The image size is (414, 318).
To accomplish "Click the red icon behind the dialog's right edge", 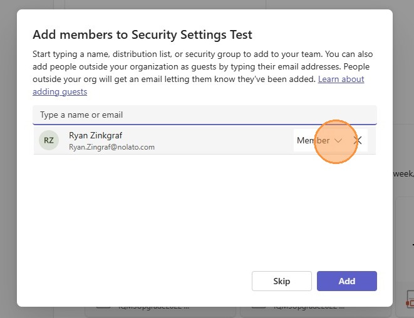I will [x=409, y=303].
